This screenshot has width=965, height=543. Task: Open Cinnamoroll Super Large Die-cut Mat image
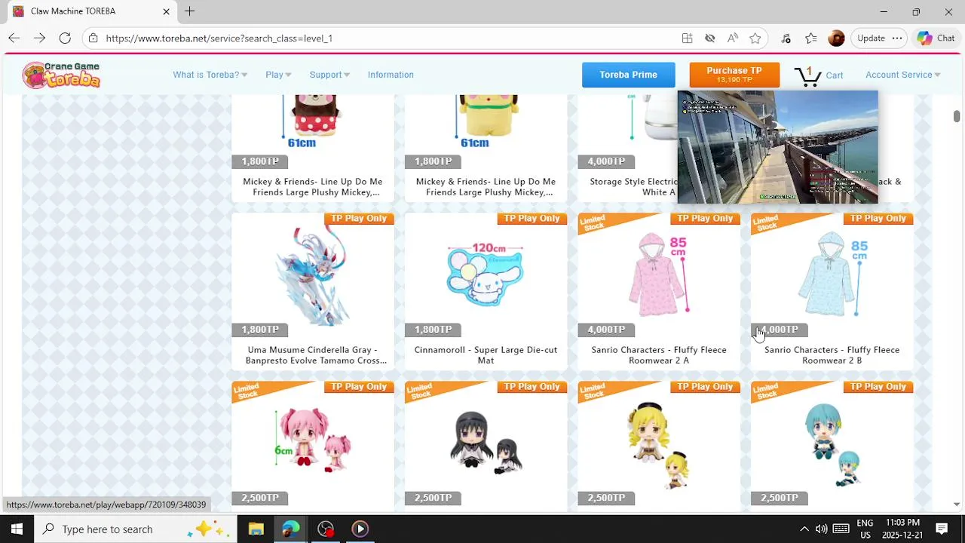click(x=486, y=275)
